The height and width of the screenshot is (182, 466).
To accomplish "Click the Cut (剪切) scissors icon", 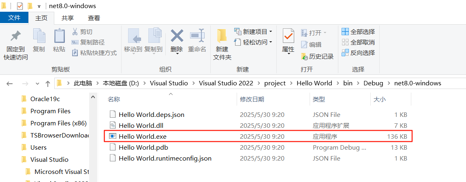I will point(75,32).
